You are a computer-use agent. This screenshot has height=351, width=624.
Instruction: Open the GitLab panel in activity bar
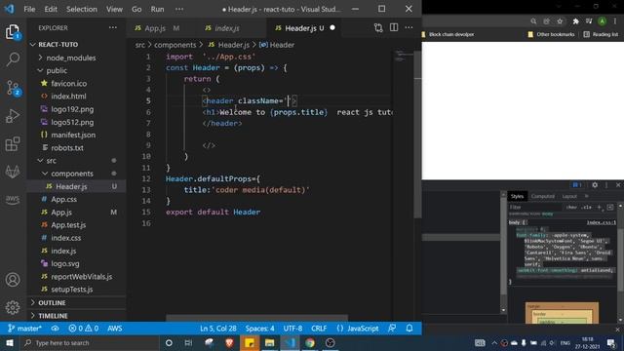pyautogui.click(x=13, y=172)
